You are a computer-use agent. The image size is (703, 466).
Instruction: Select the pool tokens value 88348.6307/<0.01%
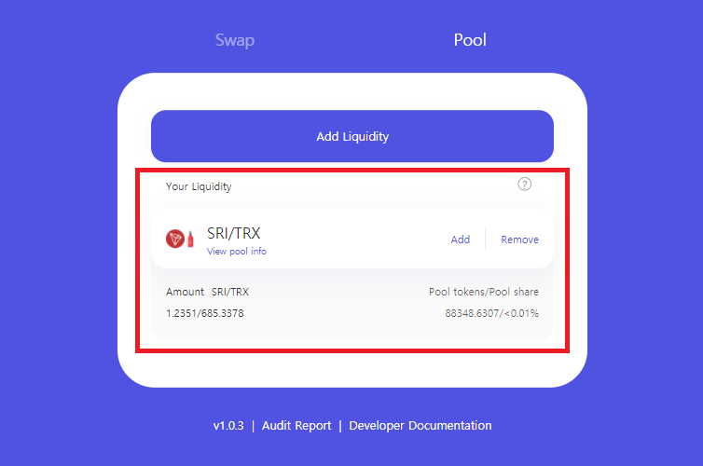[x=492, y=313]
